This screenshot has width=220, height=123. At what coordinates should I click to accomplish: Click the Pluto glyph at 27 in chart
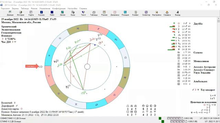pyautogui.click(x=76, y=42)
